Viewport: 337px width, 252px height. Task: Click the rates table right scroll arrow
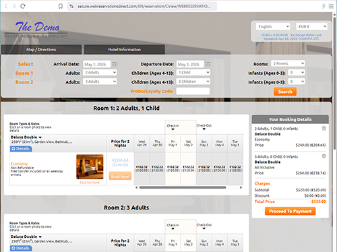tap(241, 187)
